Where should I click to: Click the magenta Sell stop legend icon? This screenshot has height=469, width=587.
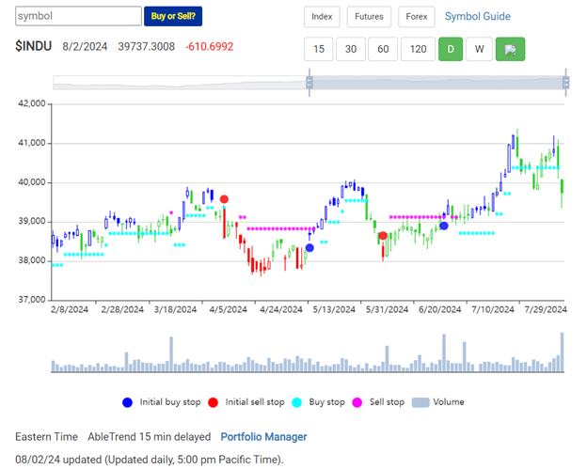357,402
